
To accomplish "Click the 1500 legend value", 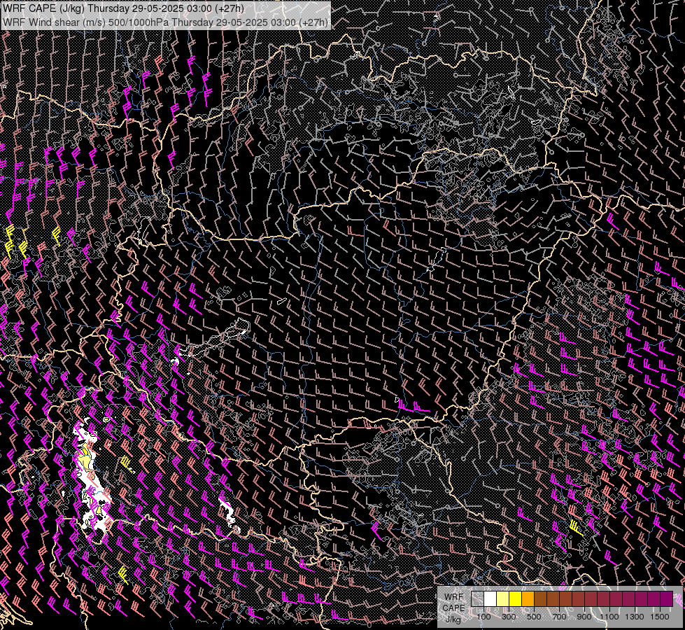I will tap(660, 617).
